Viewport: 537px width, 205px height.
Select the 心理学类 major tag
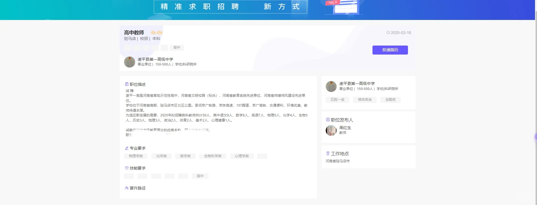pos(242,156)
